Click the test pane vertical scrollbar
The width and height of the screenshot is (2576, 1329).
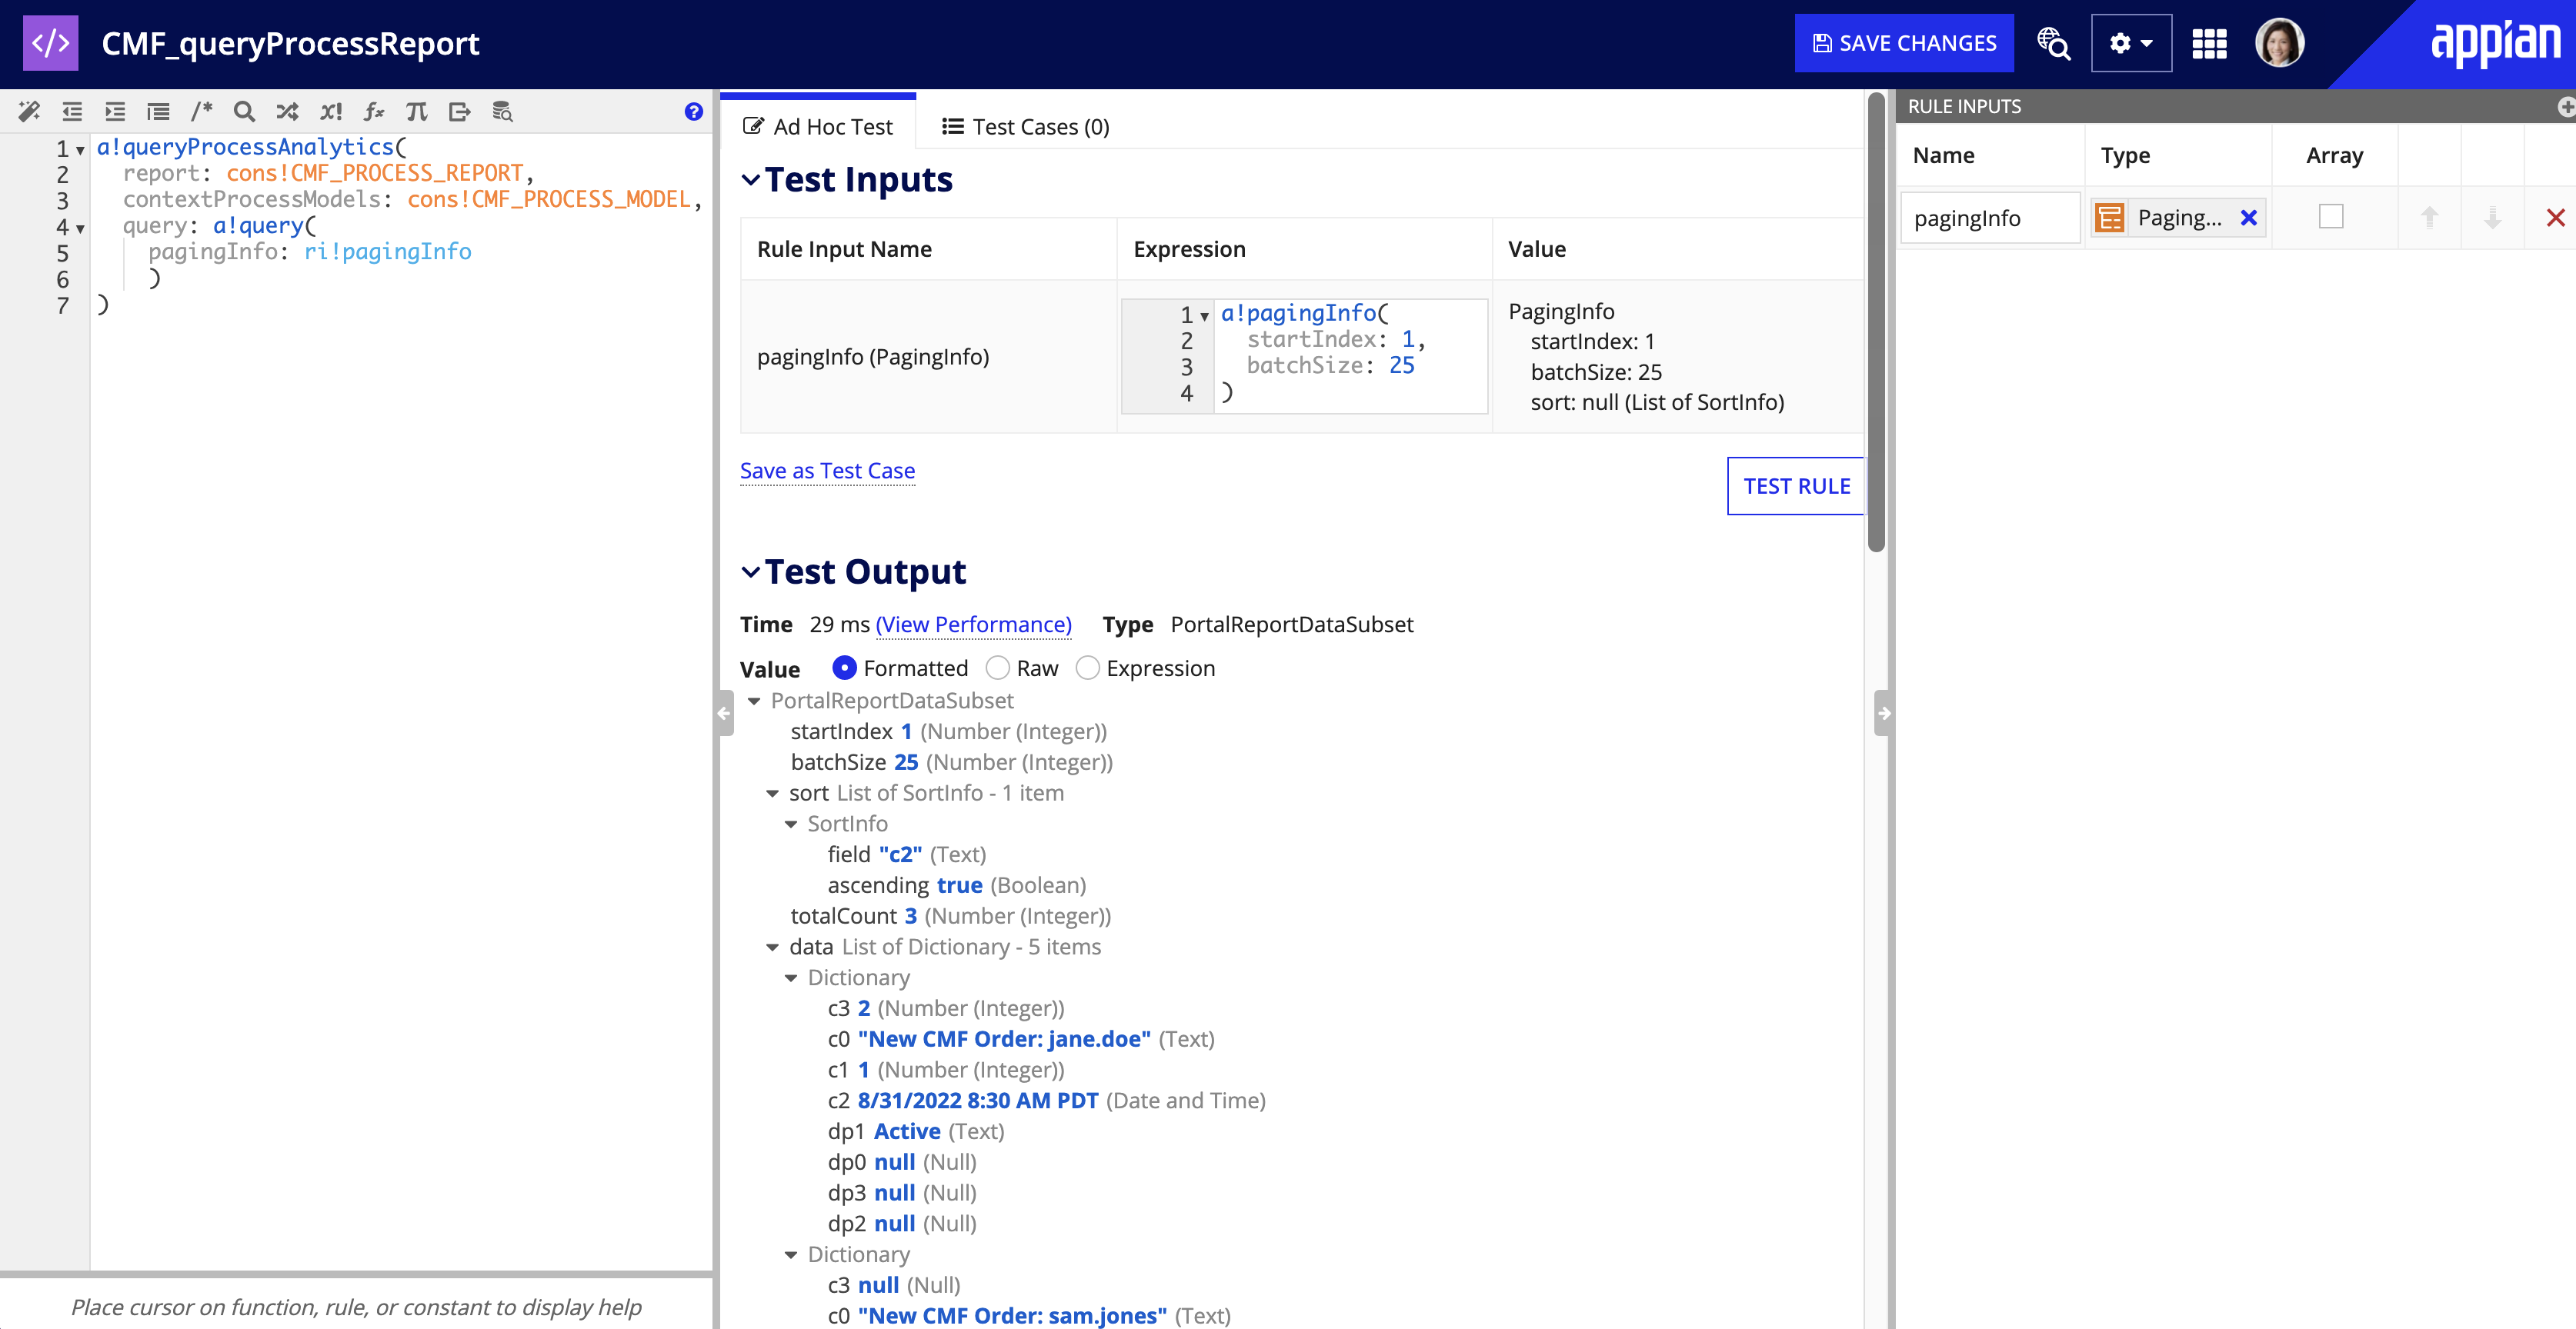[x=1876, y=320]
